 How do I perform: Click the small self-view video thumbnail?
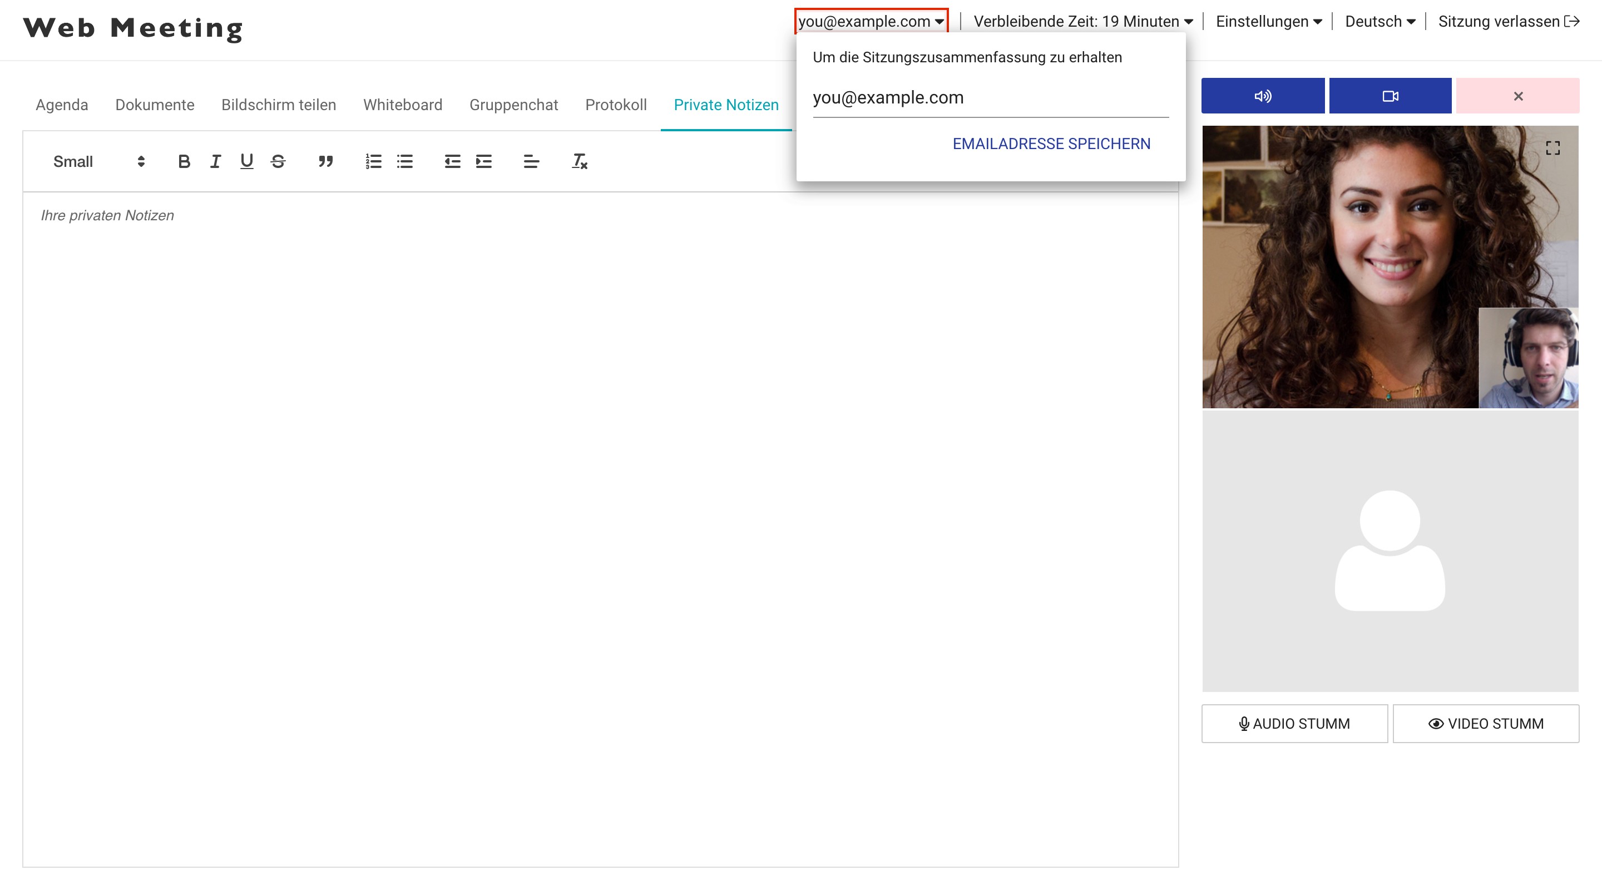1528,358
